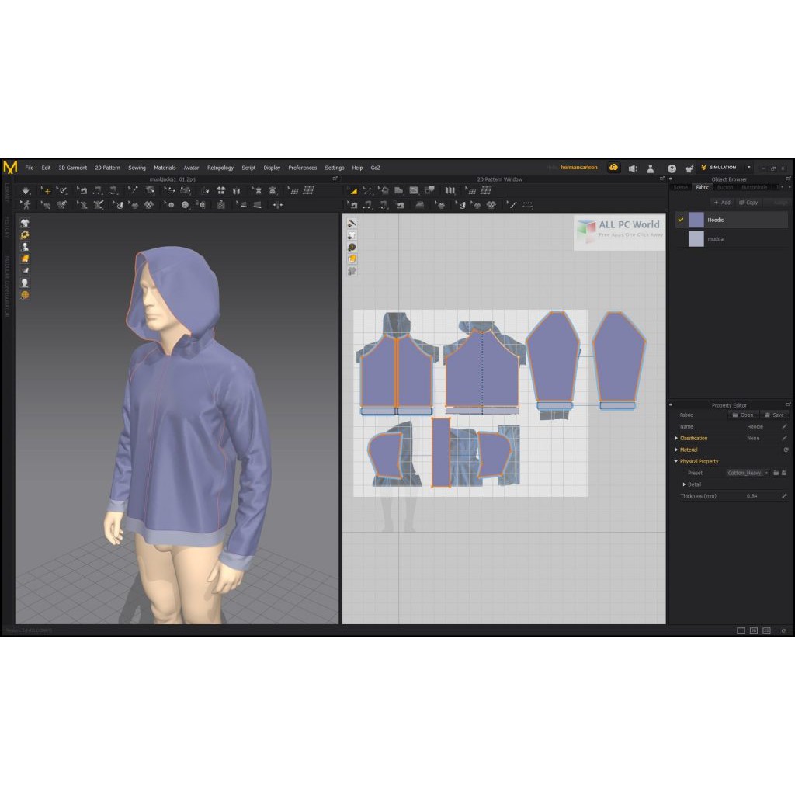Select the muddar fabric color swatch

coord(696,239)
